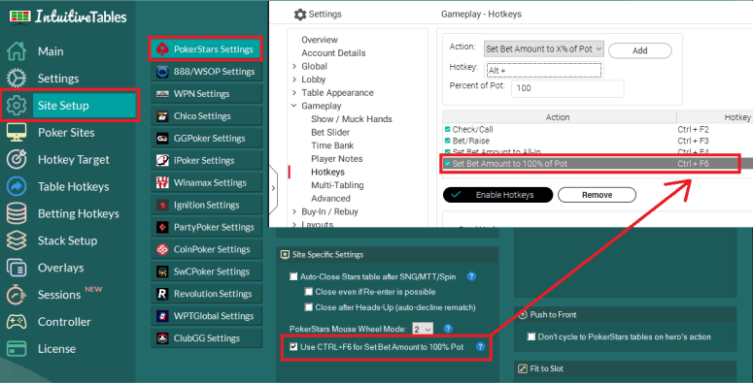The width and height of the screenshot is (753, 383).
Task: Click the Ignition site icon
Action: coord(162,206)
